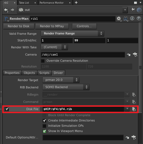The image size is (143, 144).
Task: Toggle Block Until Render Complete
Action: point(44,115)
